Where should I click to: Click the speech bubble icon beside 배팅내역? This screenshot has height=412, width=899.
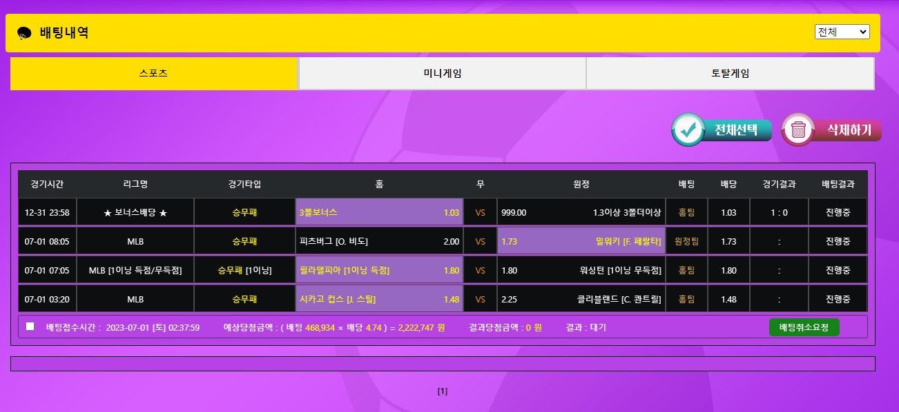pyautogui.click(x=24, y=33)
